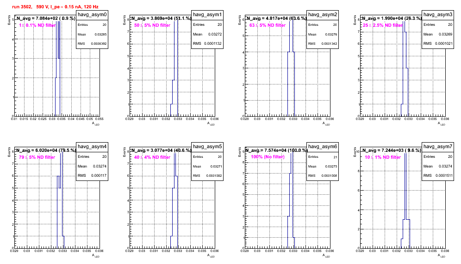Pick the magenta 10± 1% ND filter label
The image size is (461, 264).
pos(383,157)
